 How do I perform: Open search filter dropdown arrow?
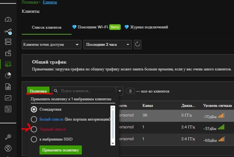tap(120, 91)
